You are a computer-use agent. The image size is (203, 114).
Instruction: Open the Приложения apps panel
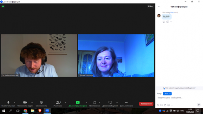tap(95, 104)
